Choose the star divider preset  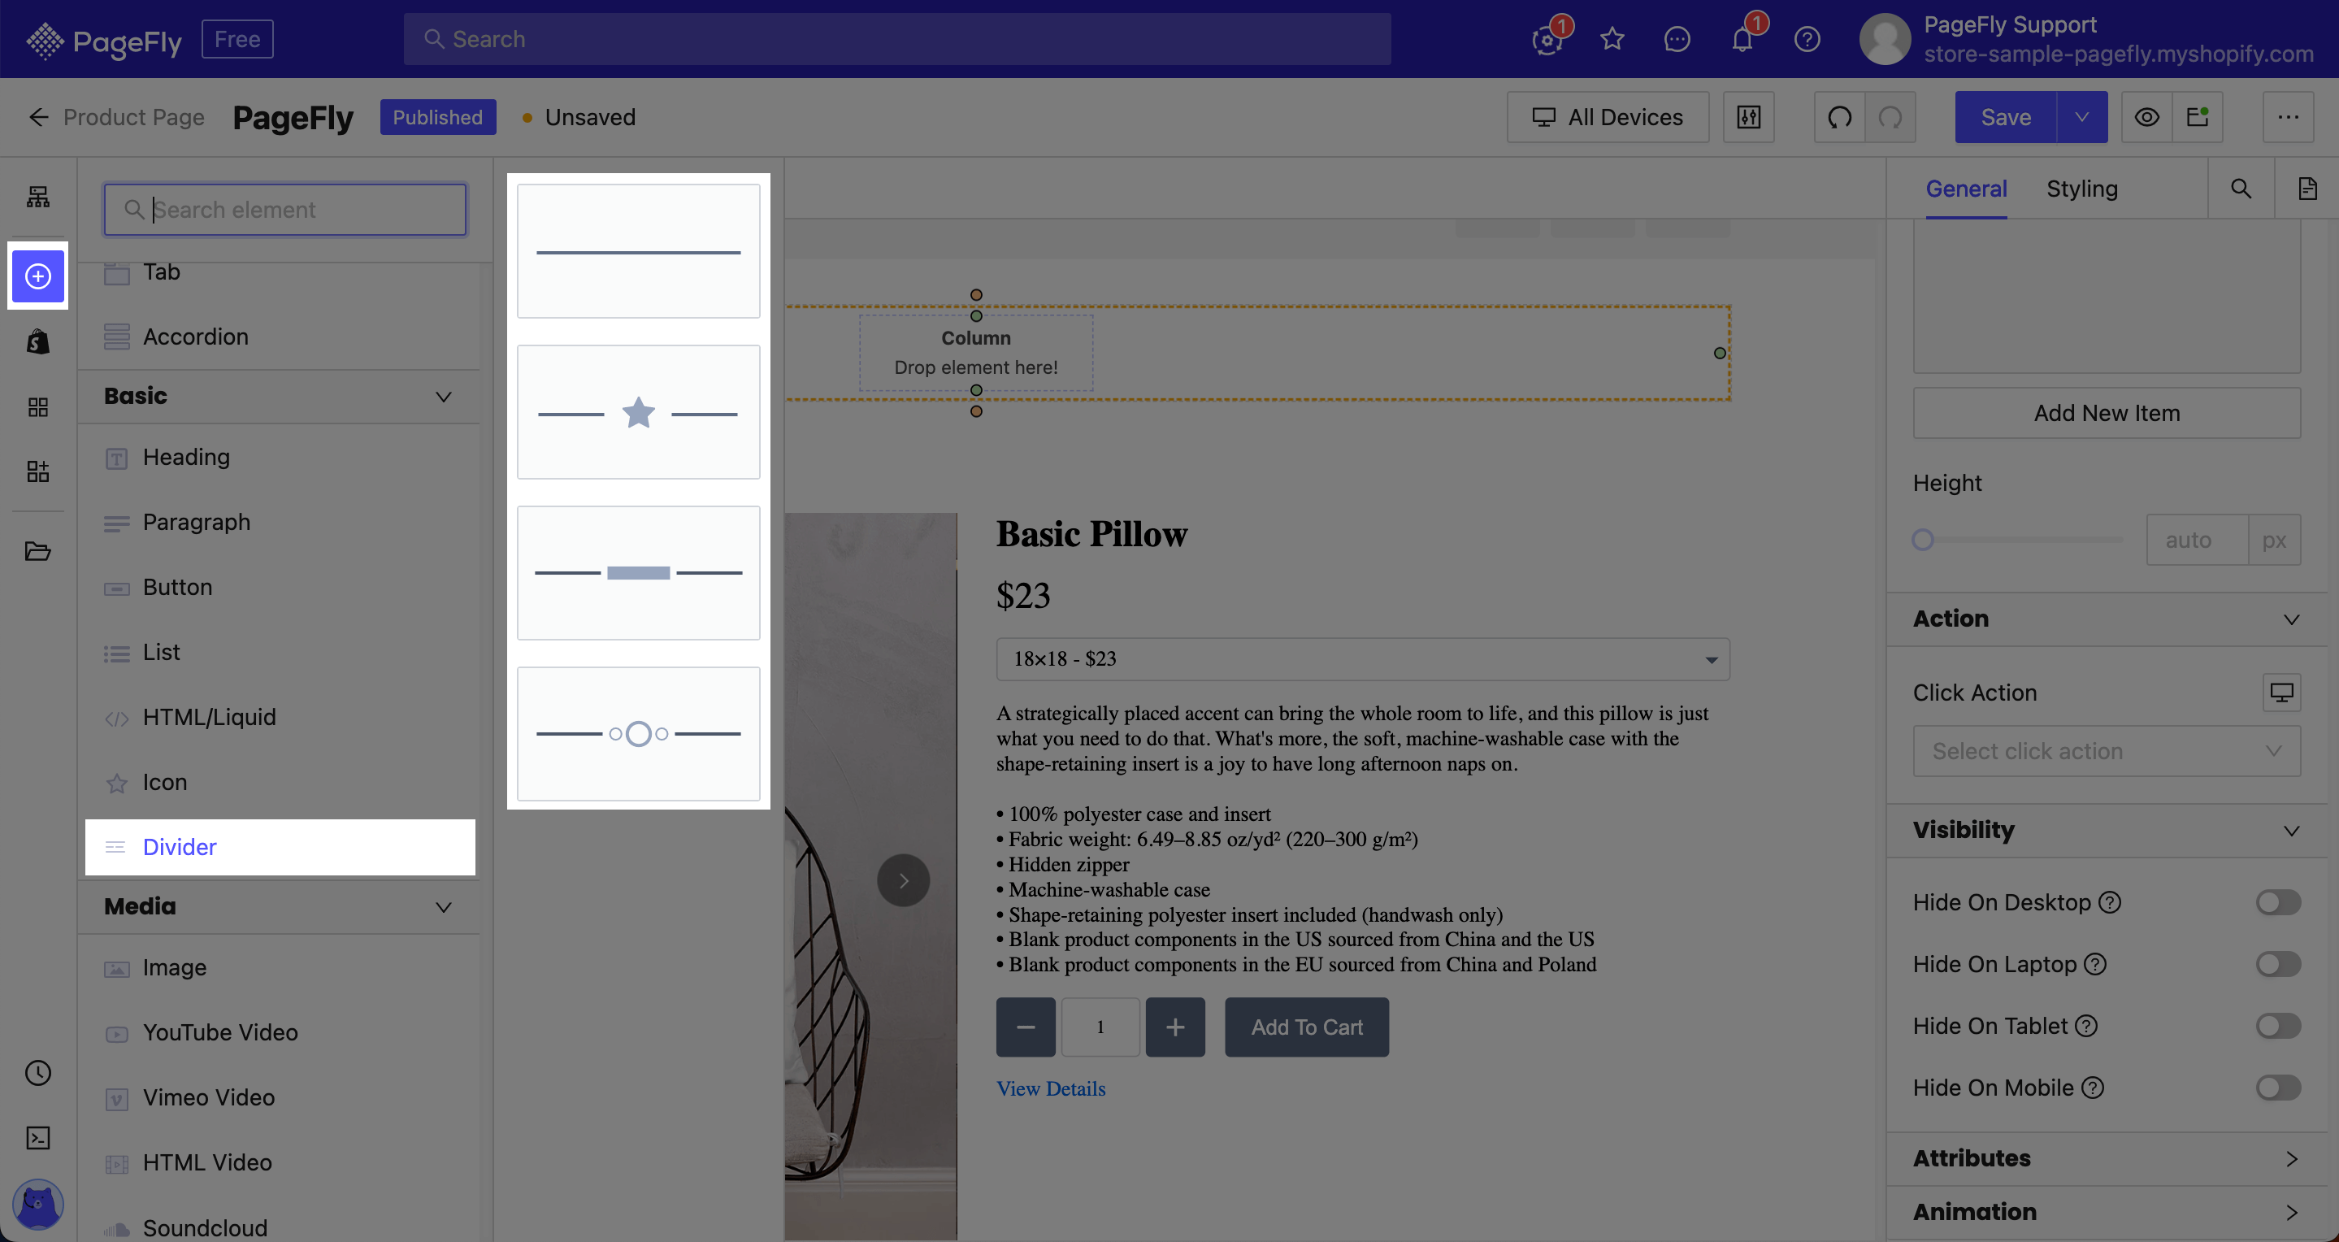638,412
